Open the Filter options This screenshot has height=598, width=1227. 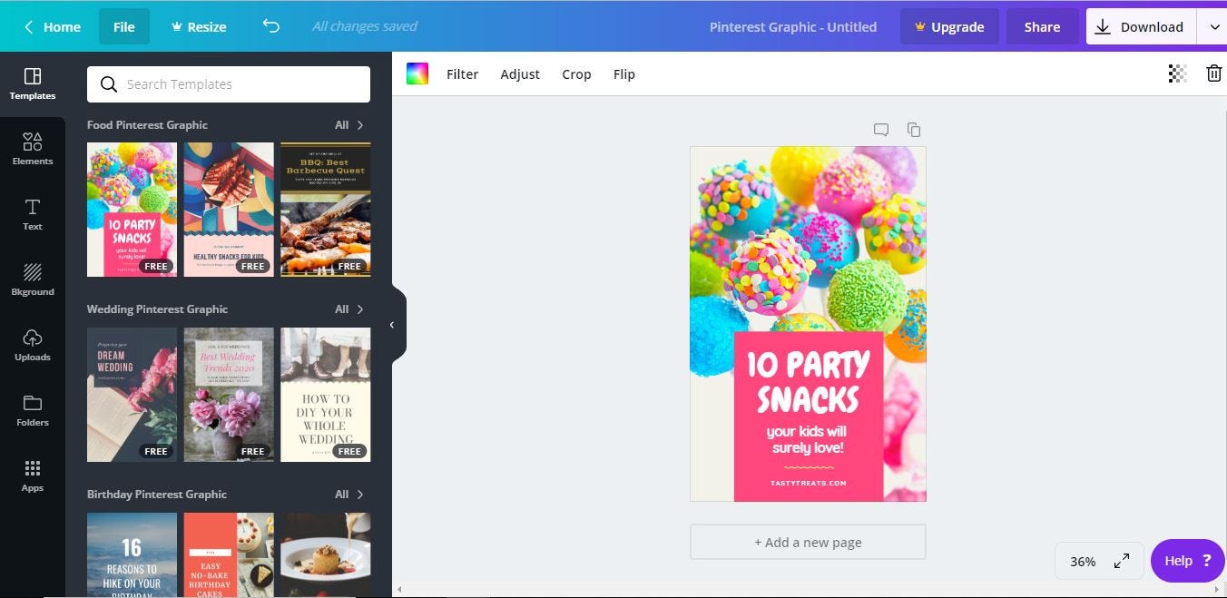coord(462,74)
